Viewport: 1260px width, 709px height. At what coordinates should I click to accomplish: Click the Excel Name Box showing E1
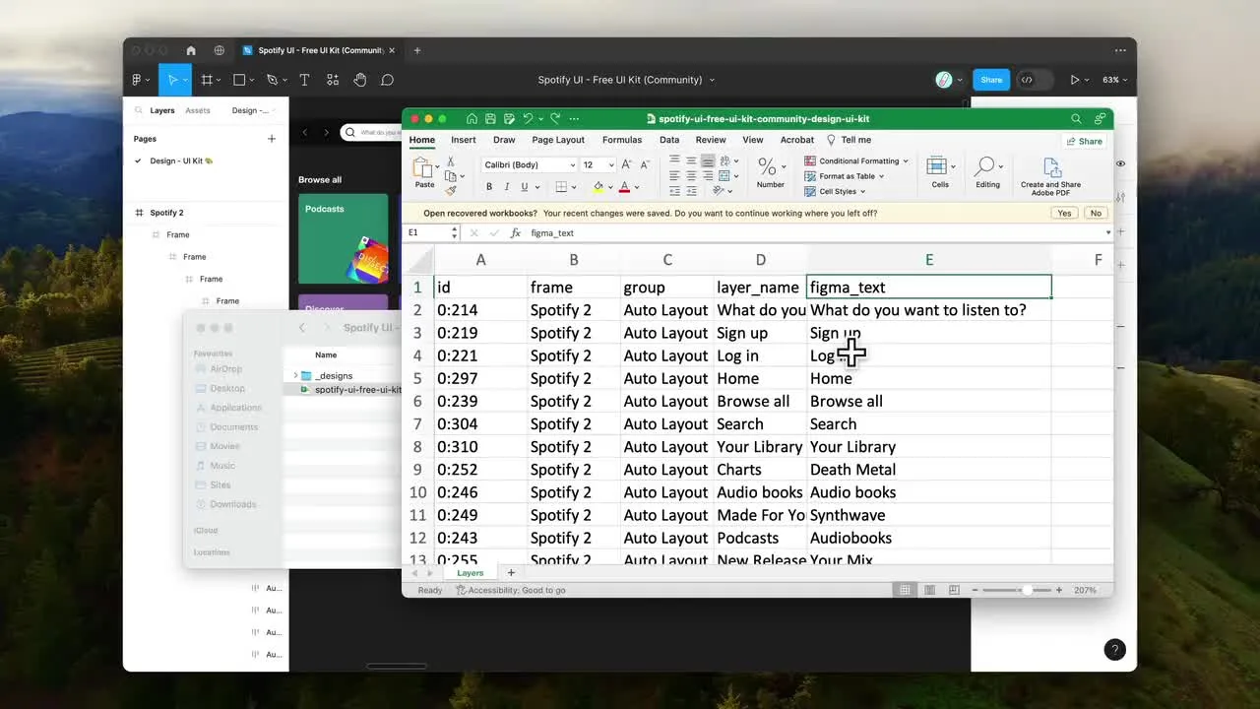[x=427, y=233]
